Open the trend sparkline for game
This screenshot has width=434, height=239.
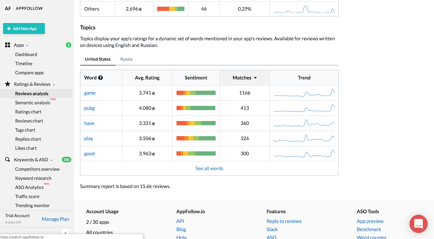click(304, 93)
